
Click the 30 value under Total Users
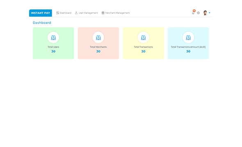[x=53, y=51]
